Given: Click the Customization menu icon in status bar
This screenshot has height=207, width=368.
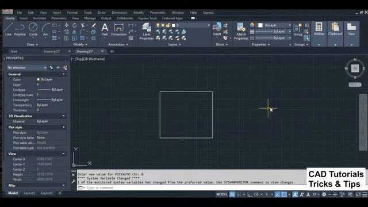Looking at the screenshot, I should (365, 194).
